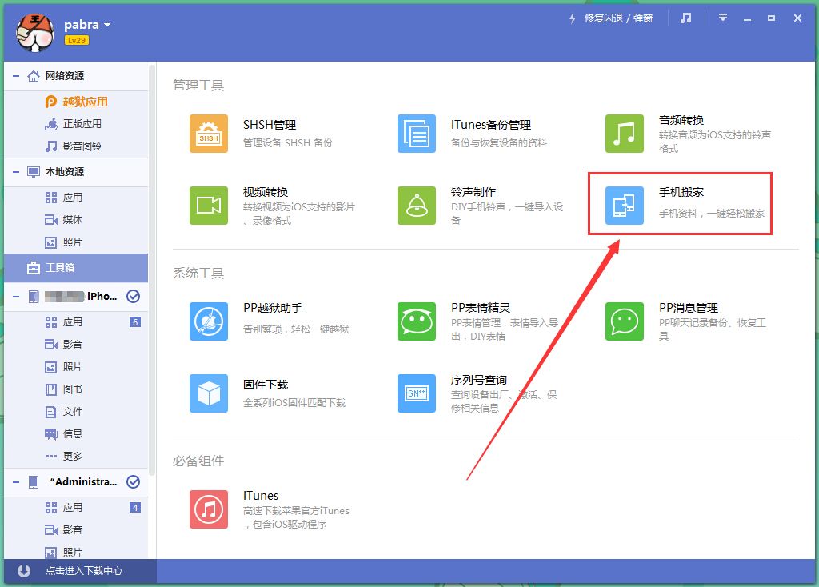
Task: Click the 序列号查询 title text
Action: coord(479,380)
